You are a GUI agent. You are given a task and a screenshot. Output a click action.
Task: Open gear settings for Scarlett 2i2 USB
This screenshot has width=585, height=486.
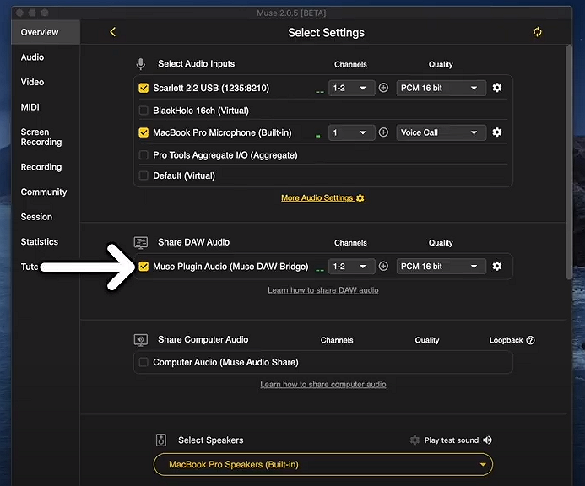[497, 88]
